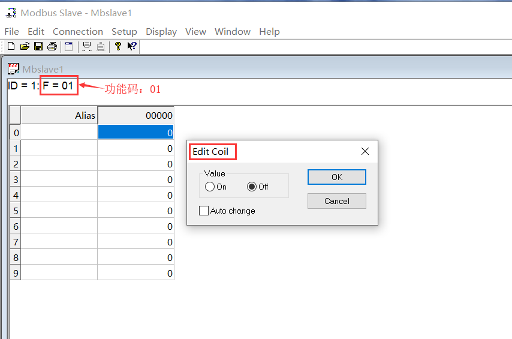
Task: Open the Setup menu
Action: click(124, 31)
